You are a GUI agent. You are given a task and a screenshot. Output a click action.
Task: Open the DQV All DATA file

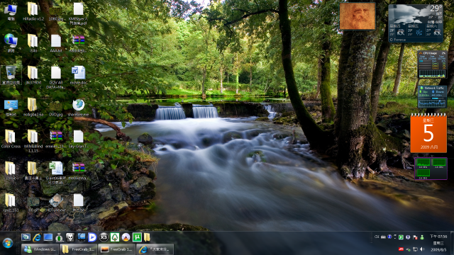pyautogui.click(x=55, y=77)
